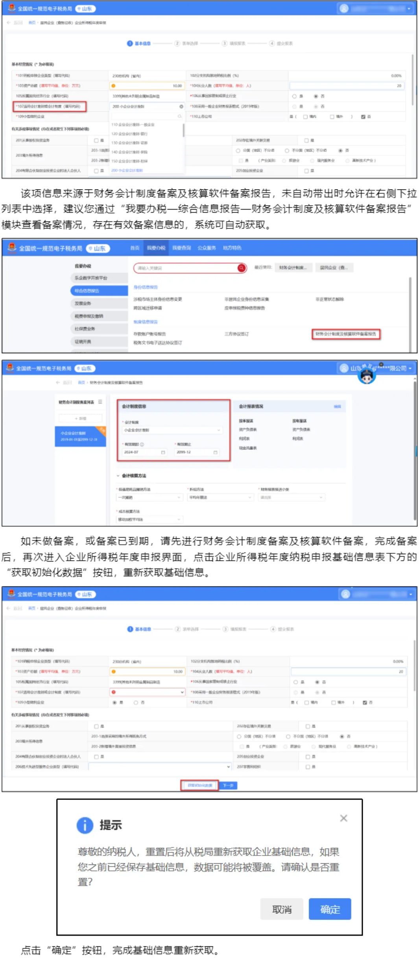Image resolution: width=419 pixels, height=959 pixels.
Task: Click the scrollbar of the accounting-standard dropdown list
Action: [x=183, y=131]
